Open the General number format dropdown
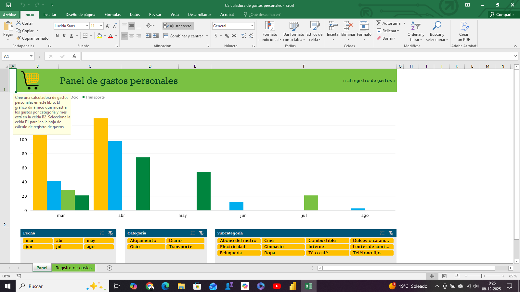 tap(252, 26)
